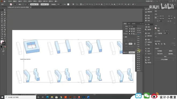The height and width of the screenshot is (99, 177).
Task: Select the Selection tool in the toolbox
Action: 2,10
